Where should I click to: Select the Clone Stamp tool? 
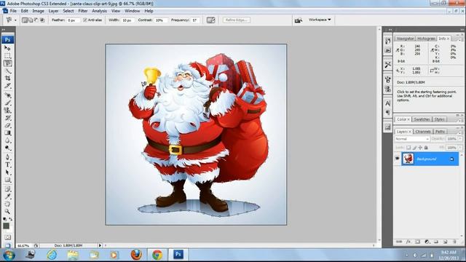click(x=7, y=111)
